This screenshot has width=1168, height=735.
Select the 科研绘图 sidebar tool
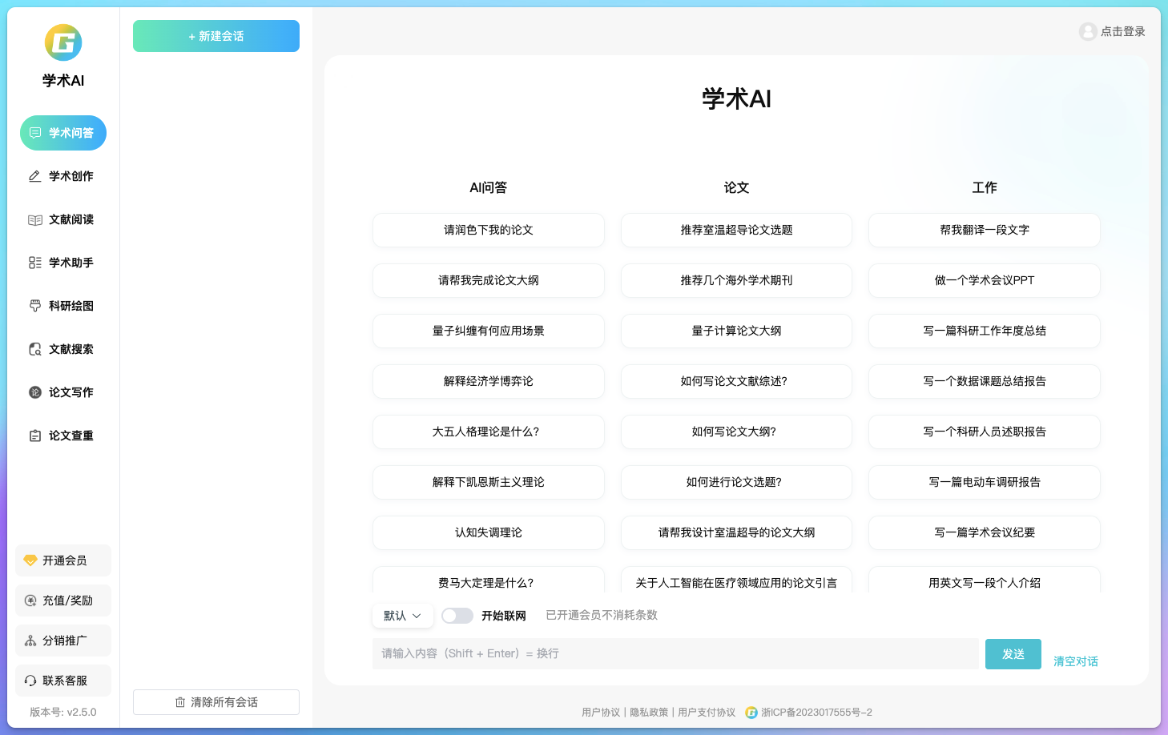(x=62, y=305)
